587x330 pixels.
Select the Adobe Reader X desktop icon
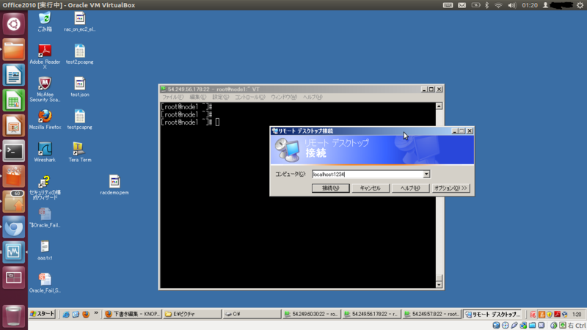click(45, 56)
